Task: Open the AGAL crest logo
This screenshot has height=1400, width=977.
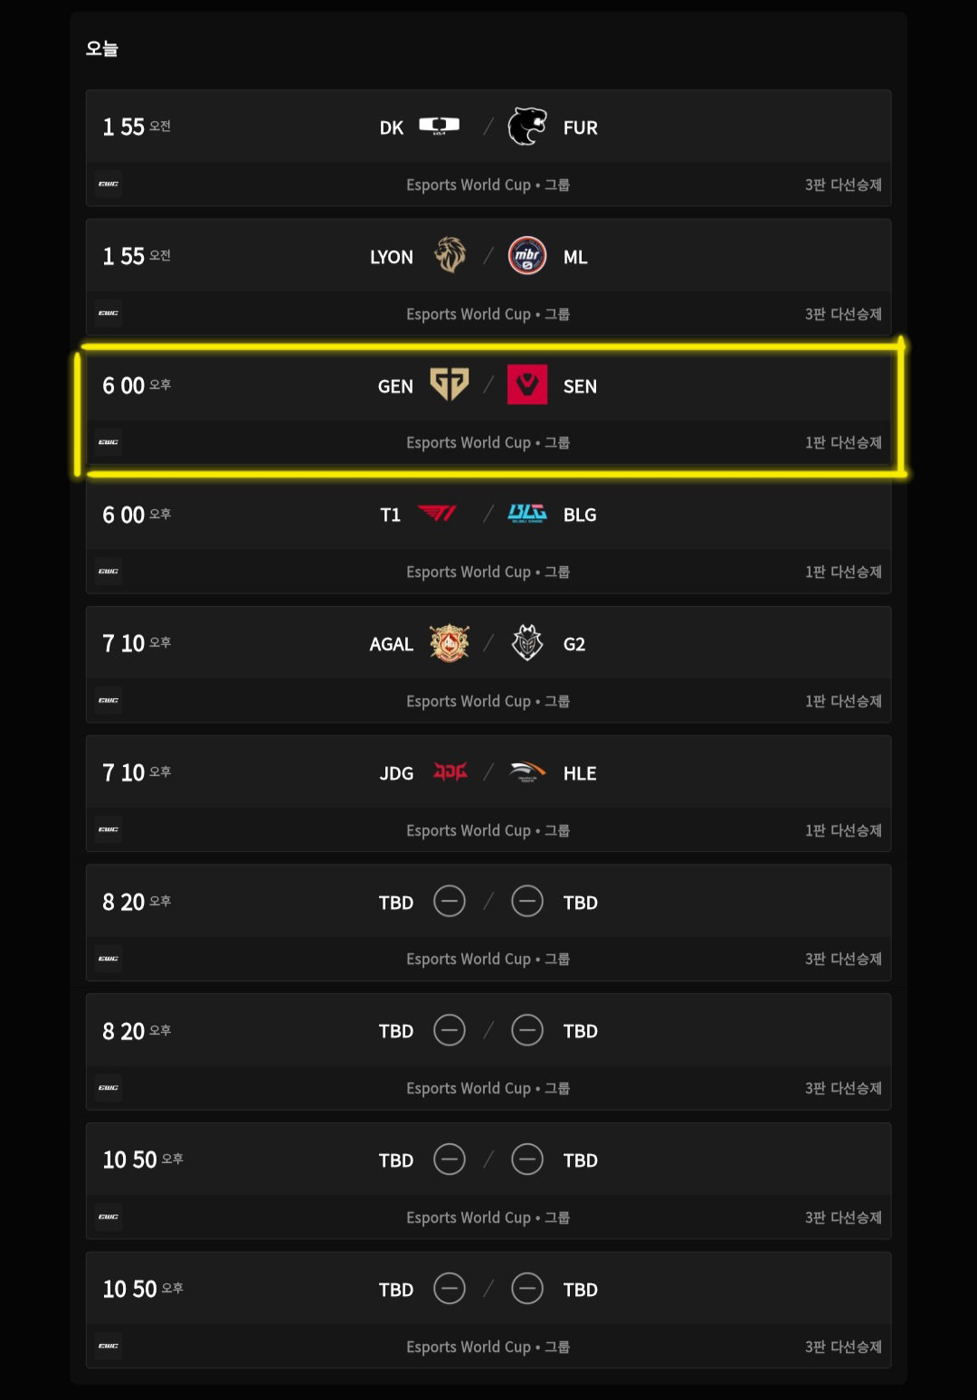Action: coord(450,643)
